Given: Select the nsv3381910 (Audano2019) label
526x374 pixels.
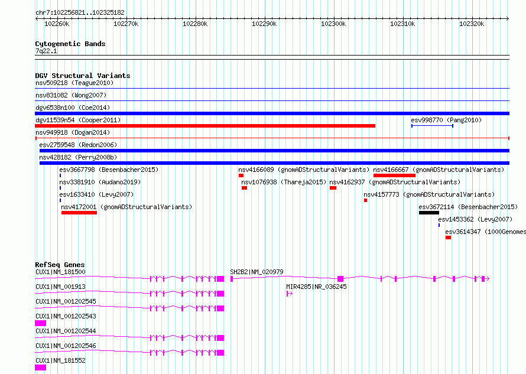Looking at the screenshot, I should click(100, 182).
